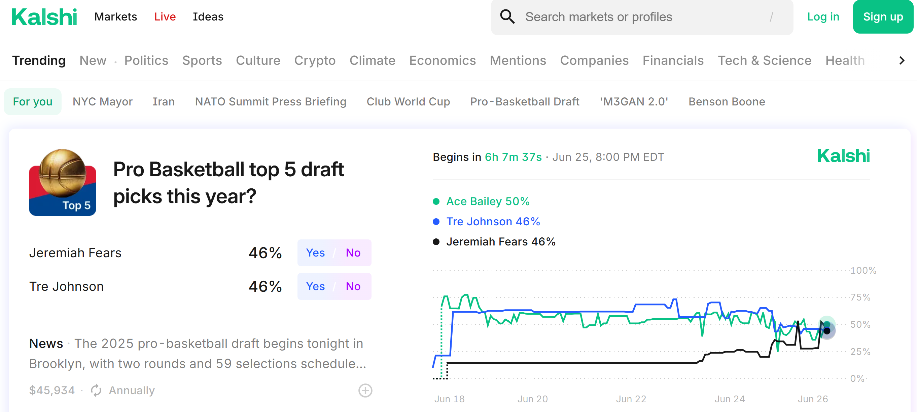Click the Annually recurring icon
This screenshot has height=412, width=917.
(x=96, y=390)
